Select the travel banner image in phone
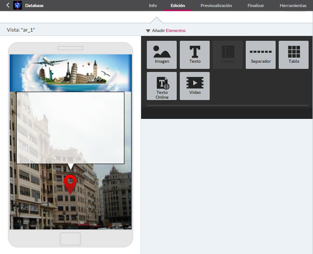 [x=71, y=73]
